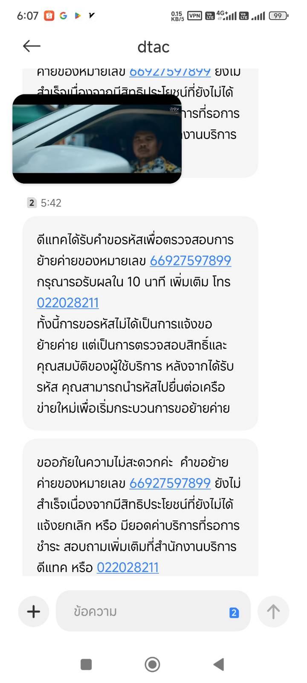The width and height of the screenshot is (307, 683).
Task: Tap the ข้อความ message input field
Action: click(145, 611)
